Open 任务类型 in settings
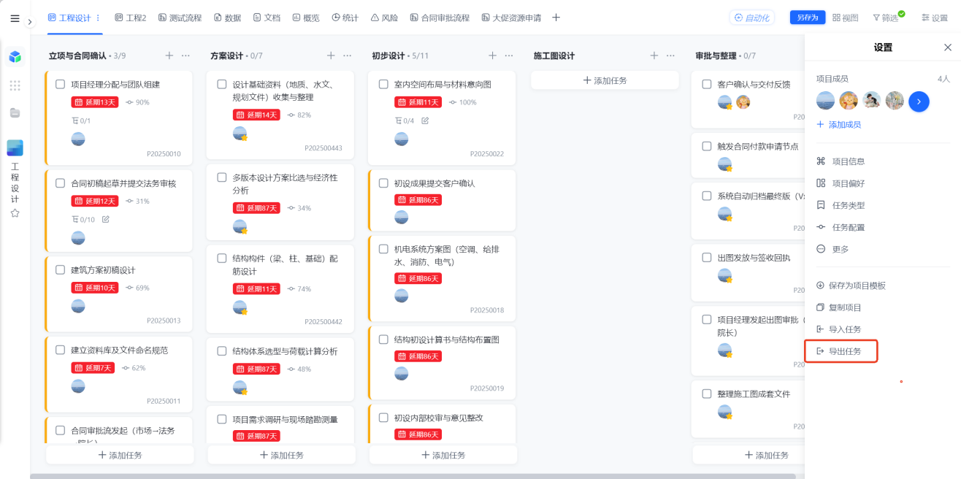 pos(841,205)
